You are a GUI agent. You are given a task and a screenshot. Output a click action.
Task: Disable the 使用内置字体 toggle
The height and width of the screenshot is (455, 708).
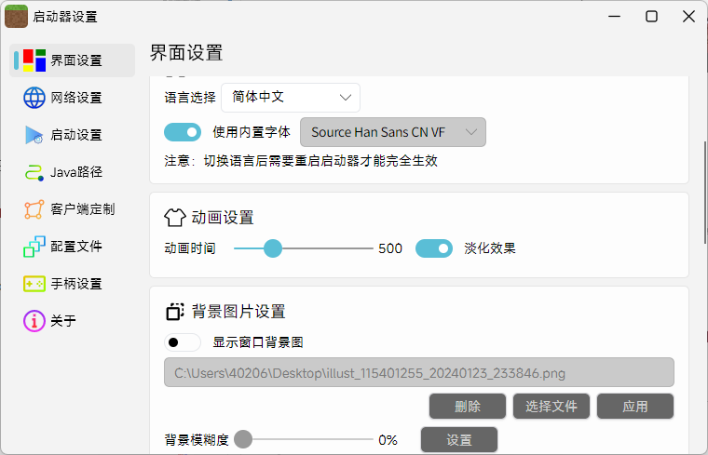pos(183,132)
